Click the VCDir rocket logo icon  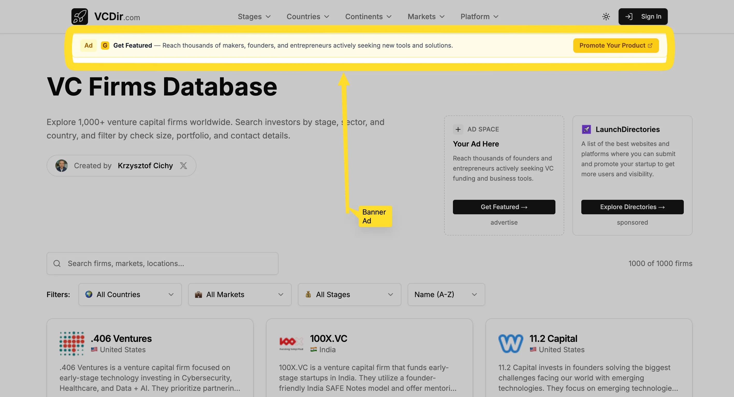(80, 16)
